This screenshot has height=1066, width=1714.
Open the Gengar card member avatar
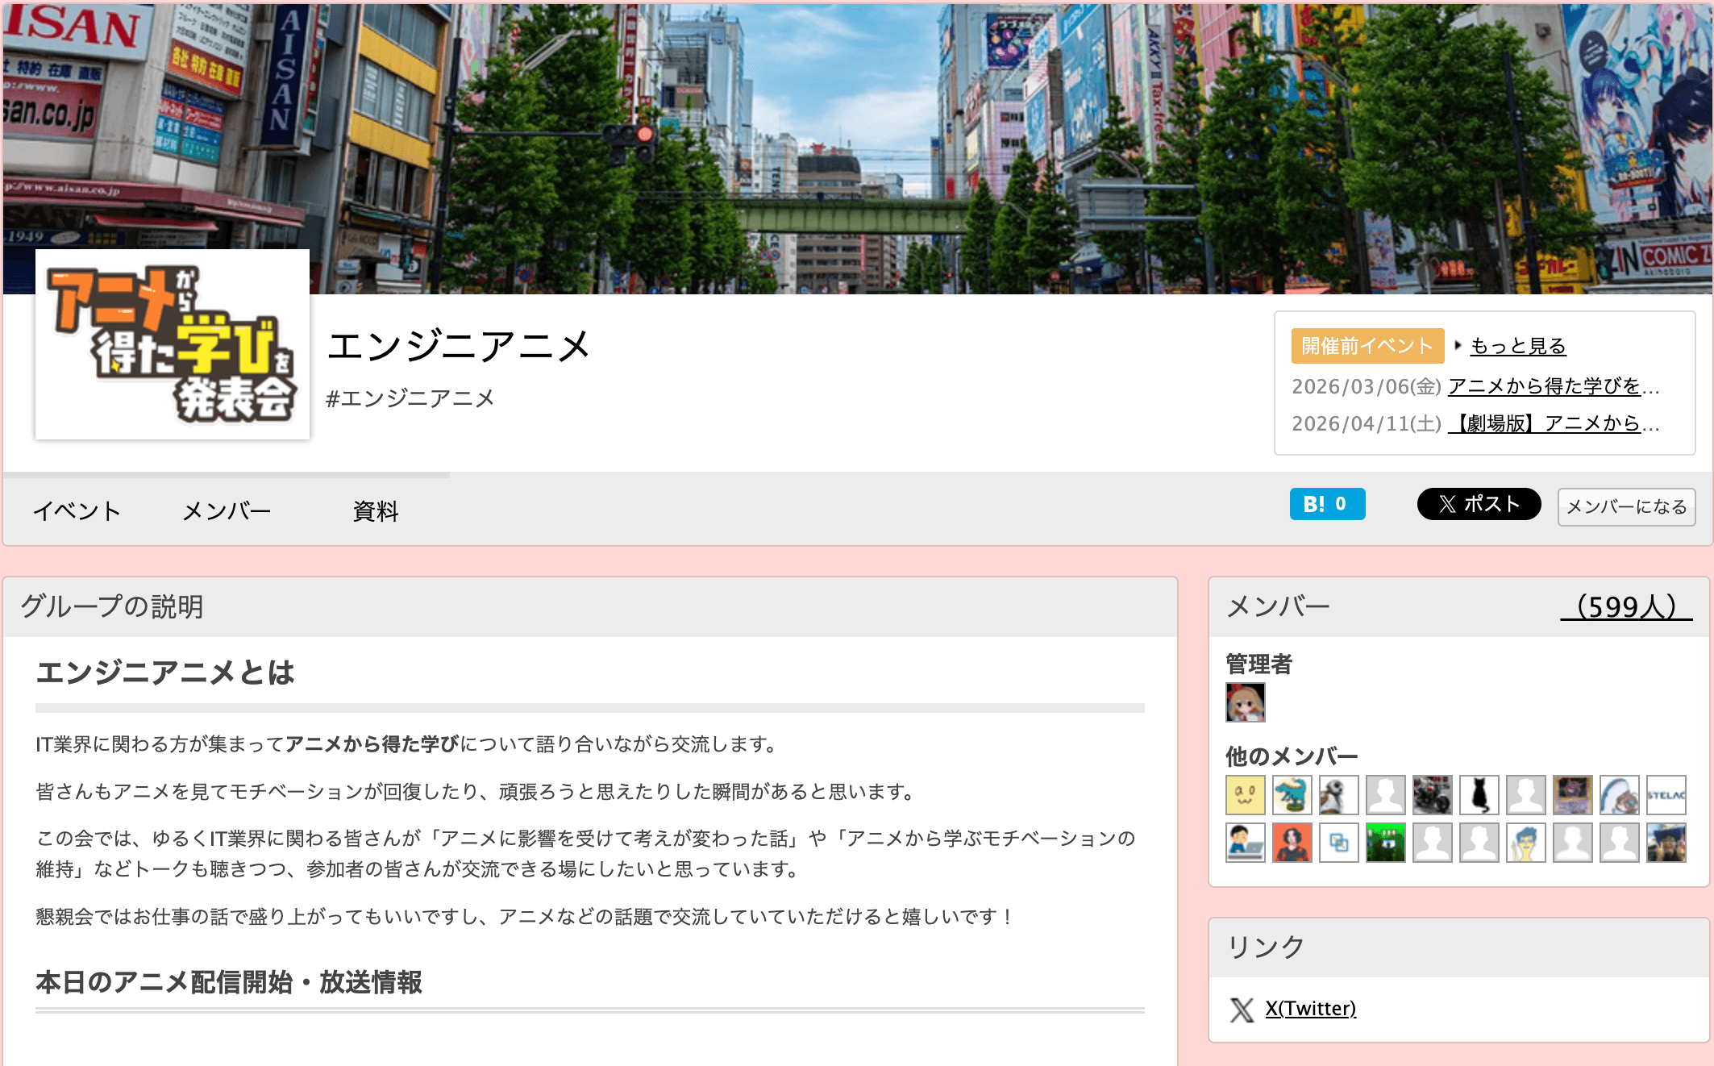click(1572, 794)
